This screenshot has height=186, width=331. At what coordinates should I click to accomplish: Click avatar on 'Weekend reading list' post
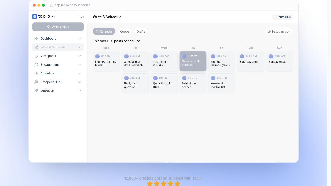[213, 78]
